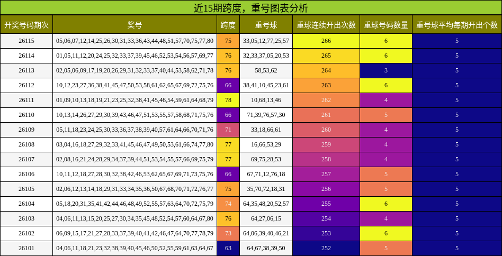The width and height of the screenshot is (502, 256).
Task: Select the draw numbers beginning 10,12,23,27,36
Action: click(135, 85)
